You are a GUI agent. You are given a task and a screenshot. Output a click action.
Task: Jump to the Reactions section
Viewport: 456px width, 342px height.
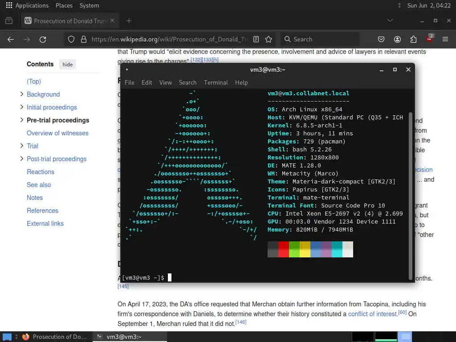pyautogui.click(x=41, y=171)
